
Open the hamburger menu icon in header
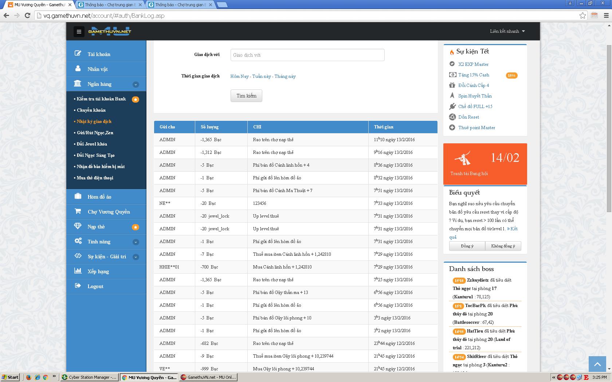coord(79,32)
